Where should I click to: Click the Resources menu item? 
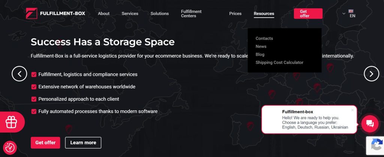[x=264, y=14]
